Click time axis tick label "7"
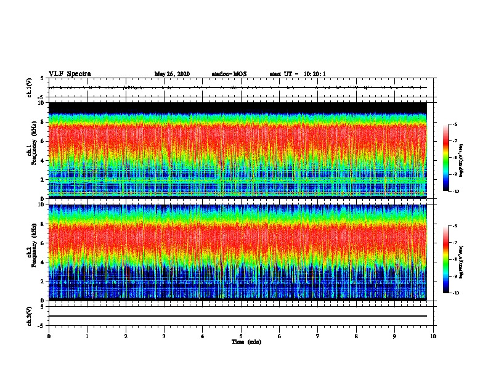 (318, 336)
